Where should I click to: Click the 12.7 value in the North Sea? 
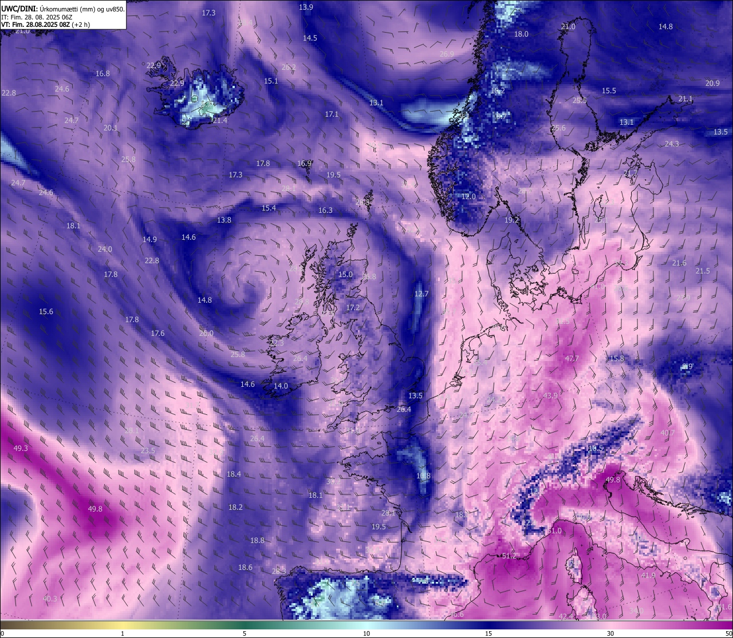tap(421, 294)
